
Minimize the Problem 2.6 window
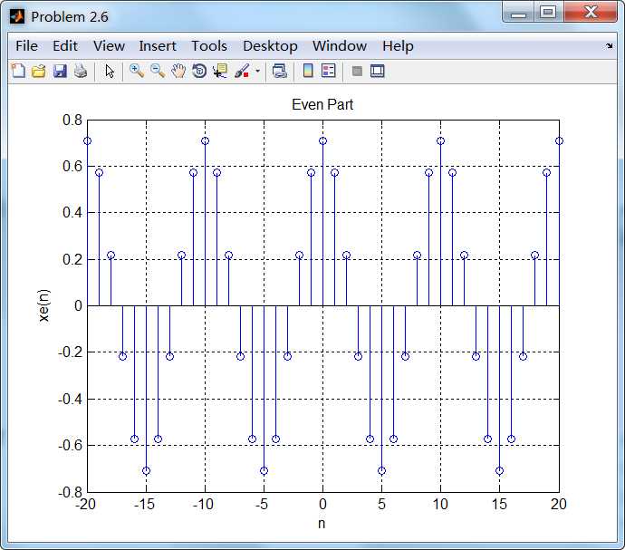coord(518,13)
